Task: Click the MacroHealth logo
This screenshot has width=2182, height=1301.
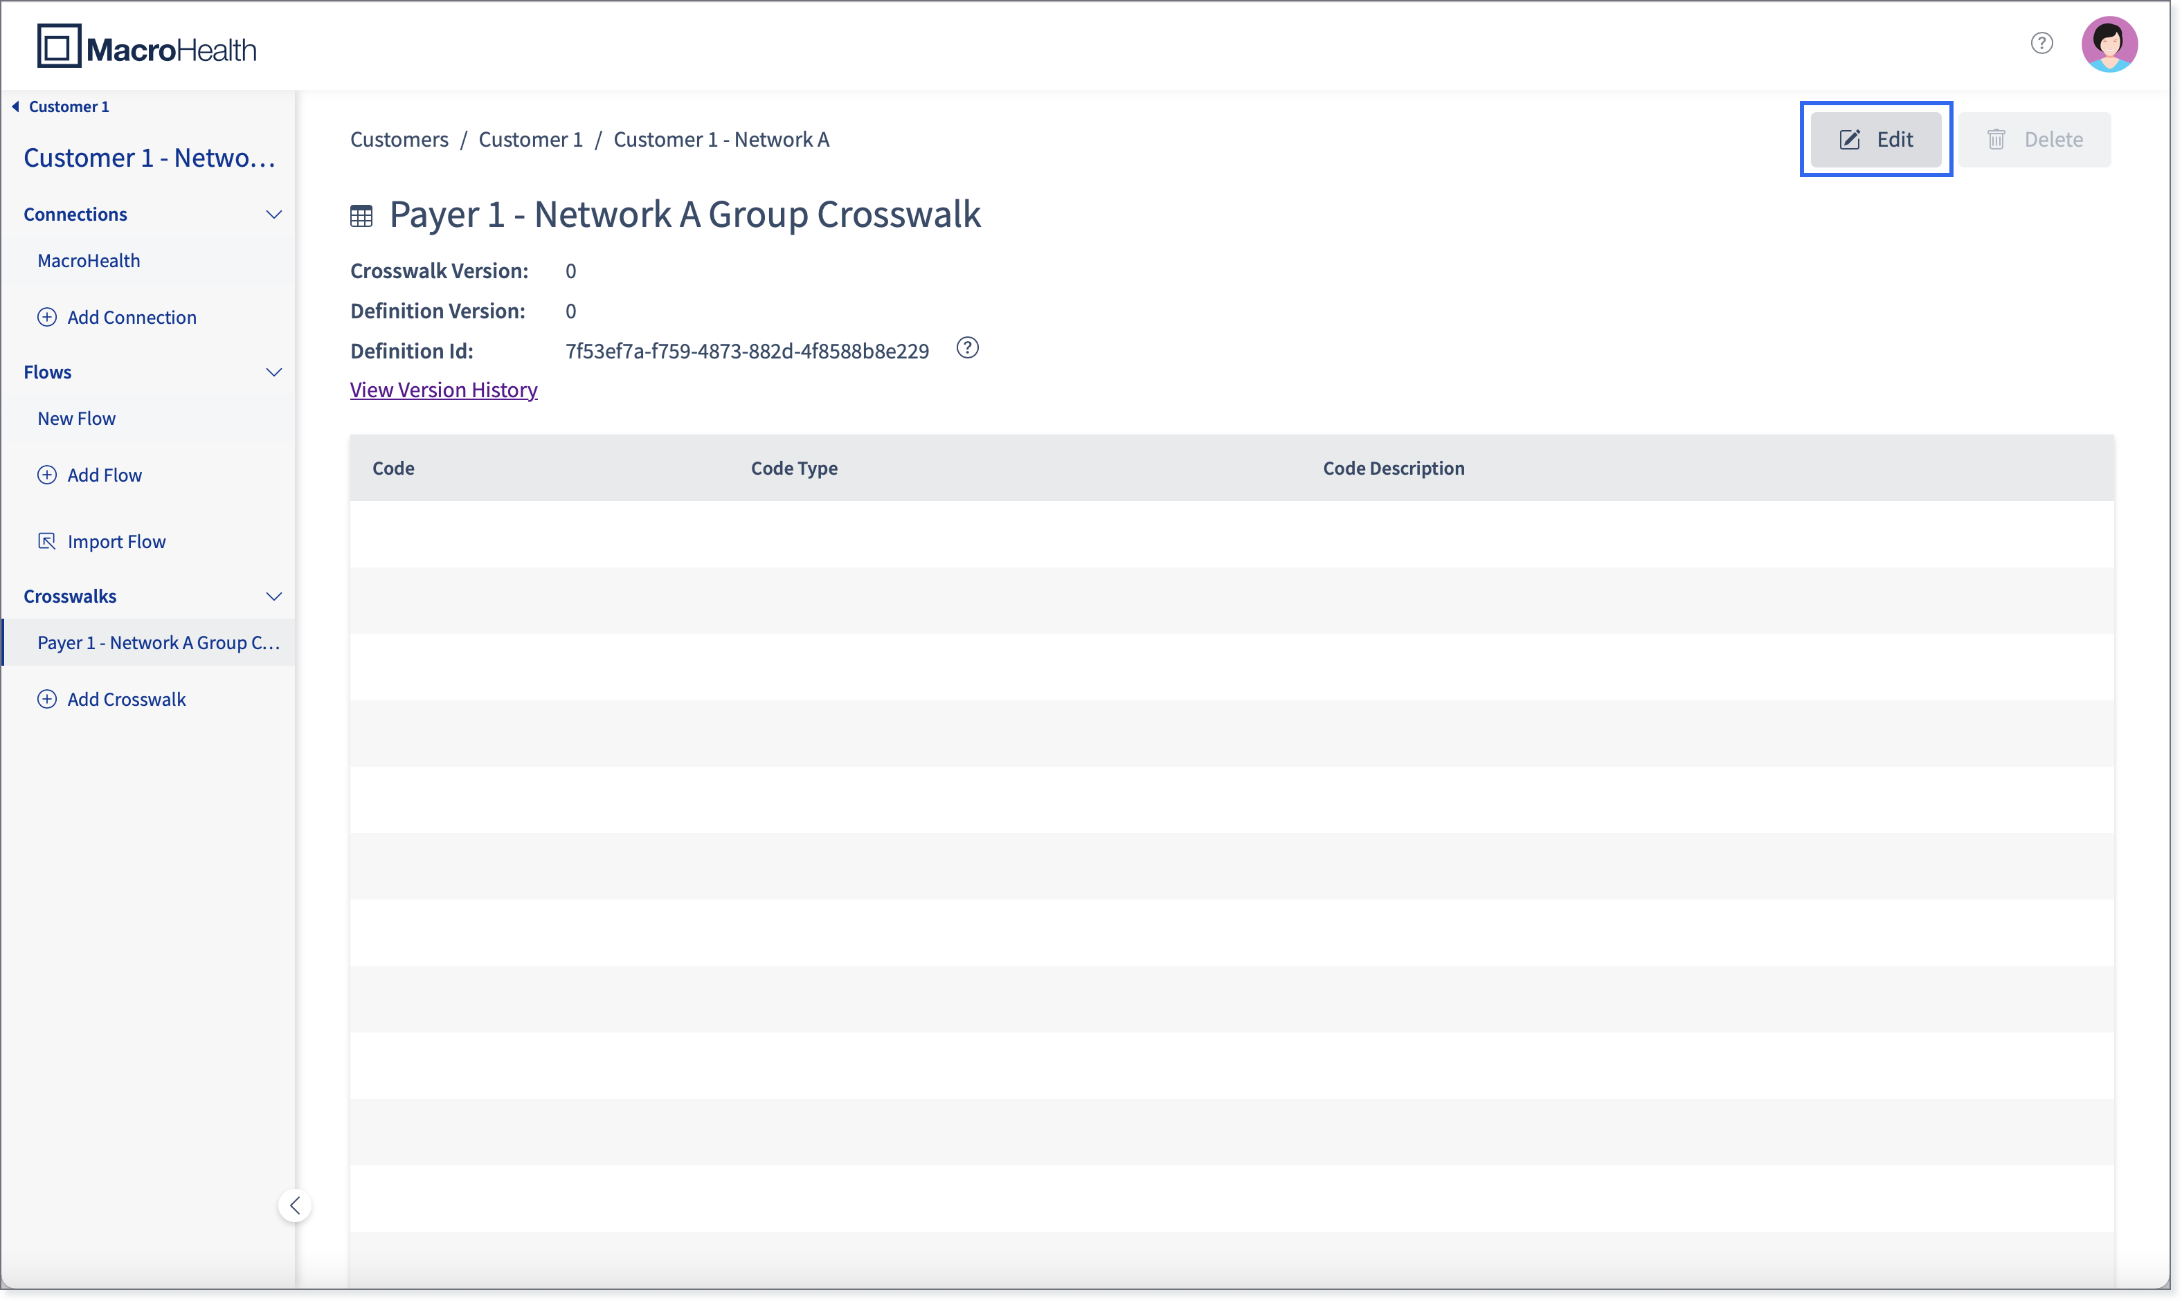Action: [x=147, y=46]
